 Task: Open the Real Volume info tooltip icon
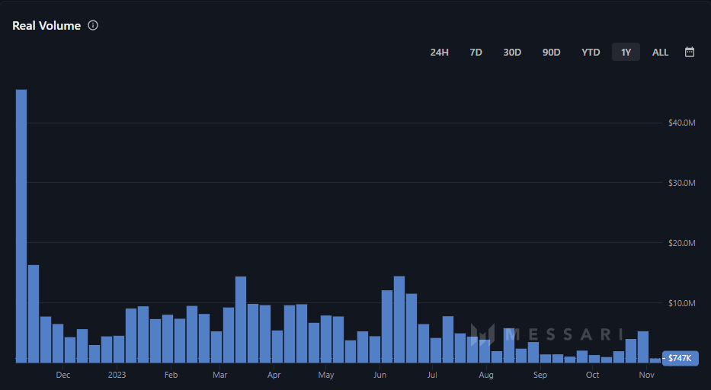coord(93,25)
